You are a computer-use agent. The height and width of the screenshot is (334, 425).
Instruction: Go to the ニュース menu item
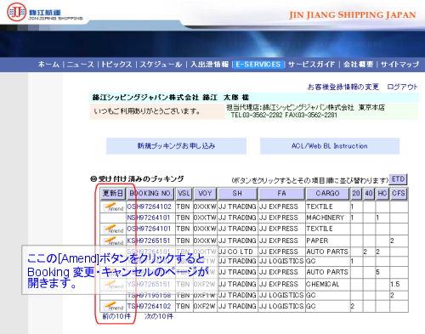pos(81,65)
